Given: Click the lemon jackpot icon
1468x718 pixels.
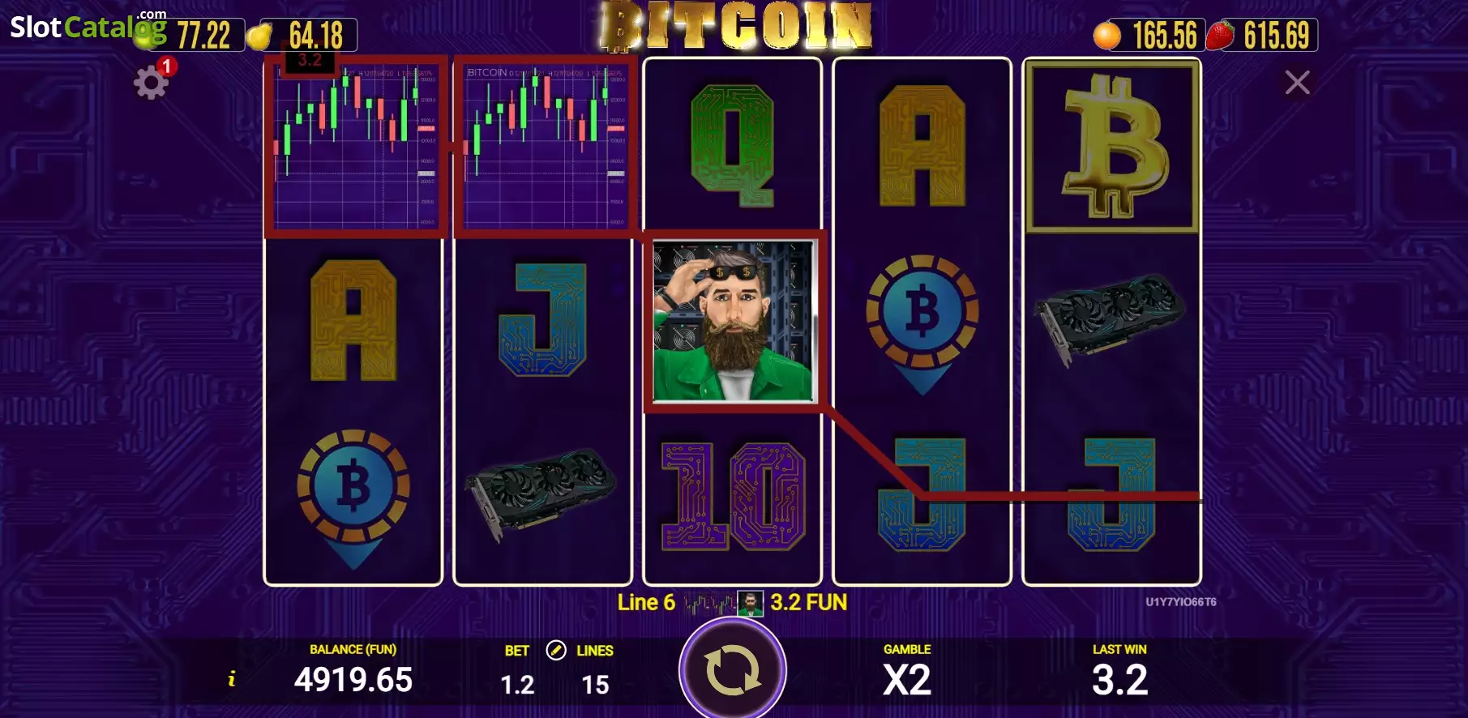Looking at the screenshot, I should pyautogui.click(x=259, y=36).
